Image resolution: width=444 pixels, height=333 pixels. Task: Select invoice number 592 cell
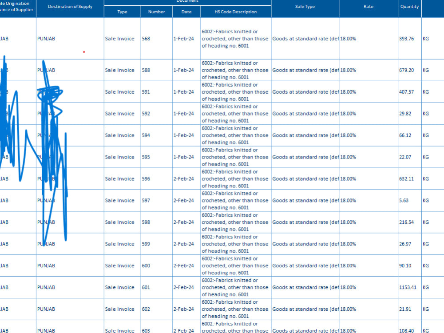point(156,114)
